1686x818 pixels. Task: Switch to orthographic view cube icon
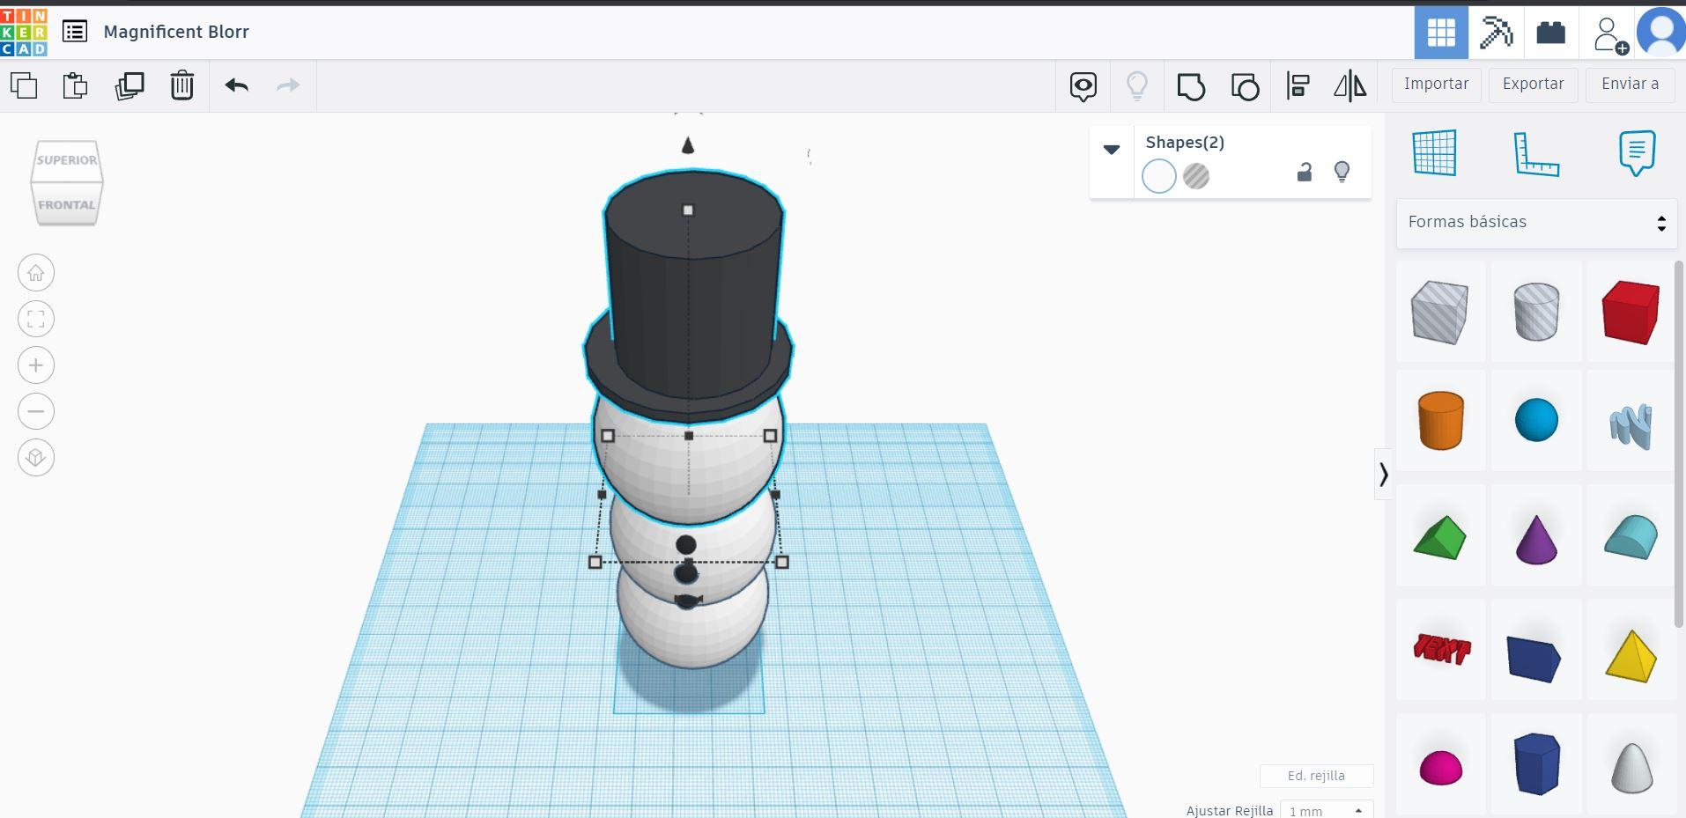tap(36, 458)
